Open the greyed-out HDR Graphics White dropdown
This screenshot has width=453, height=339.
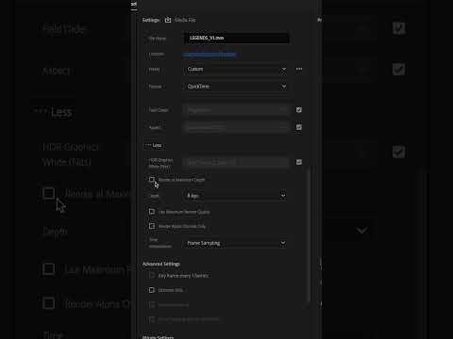236,162
